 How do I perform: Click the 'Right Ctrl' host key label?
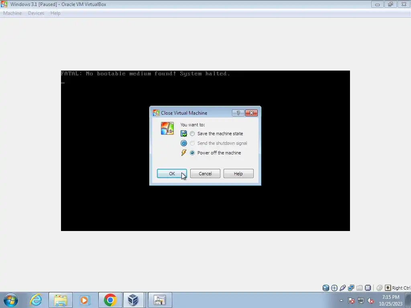(x=401, y=288)
